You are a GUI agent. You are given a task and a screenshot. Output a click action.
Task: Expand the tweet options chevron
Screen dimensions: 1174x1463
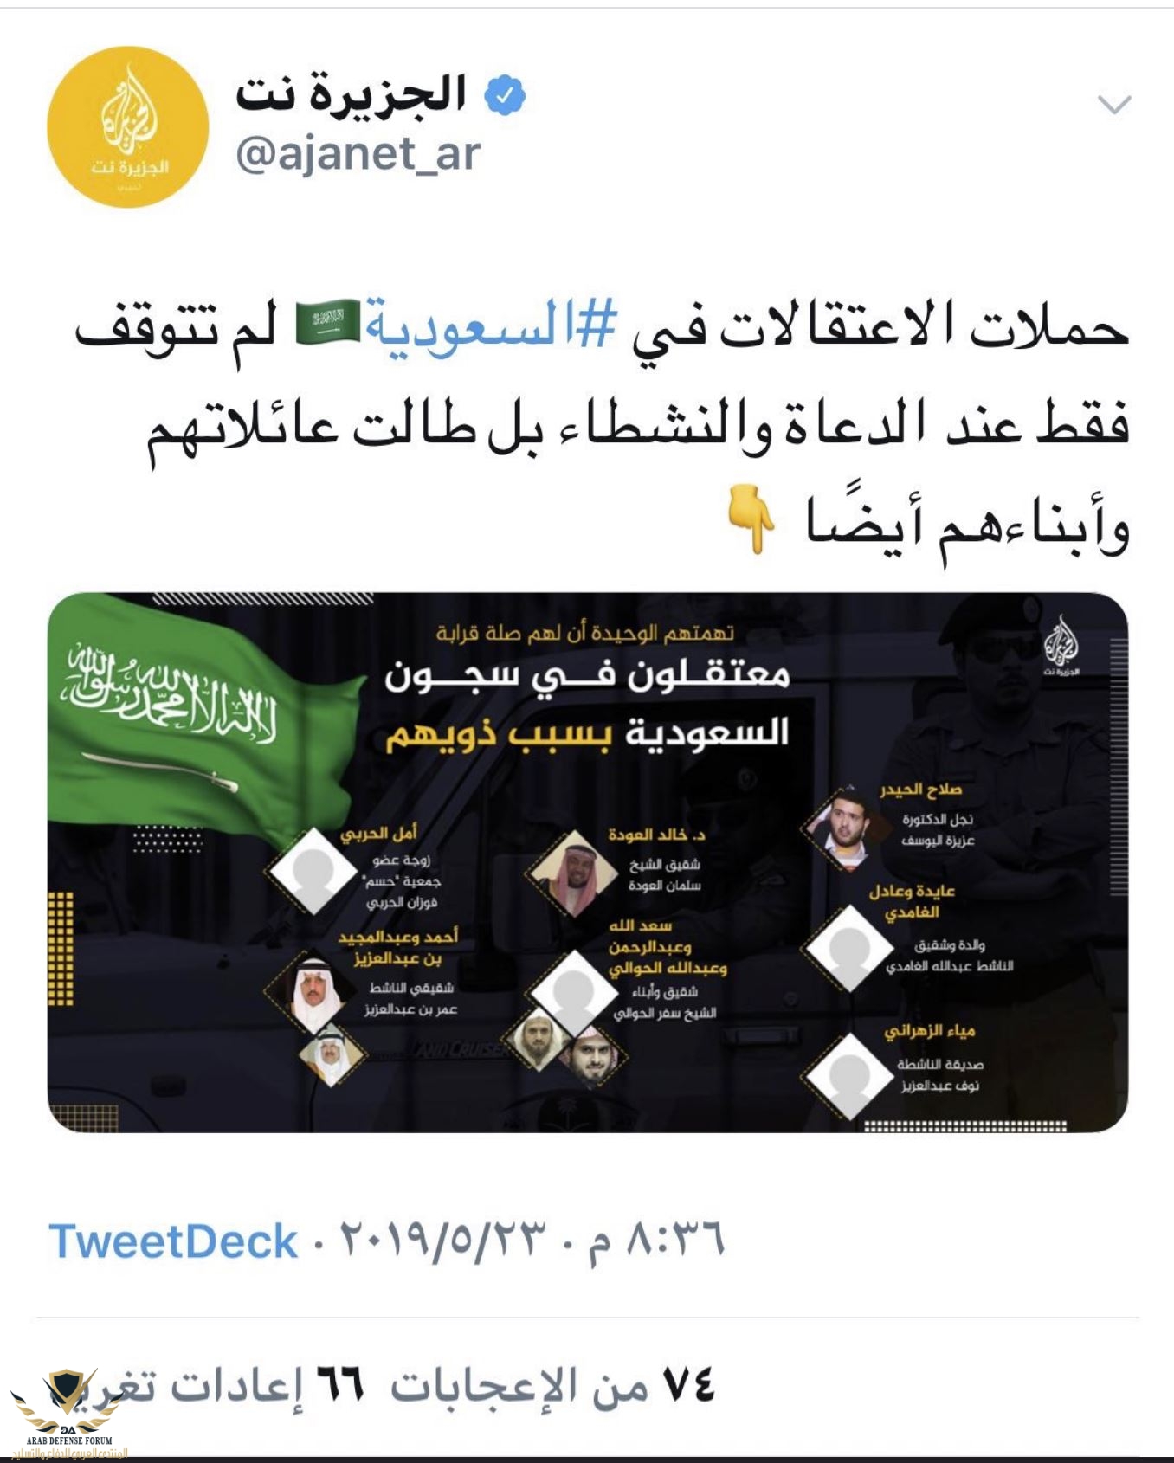[1114, 105]
